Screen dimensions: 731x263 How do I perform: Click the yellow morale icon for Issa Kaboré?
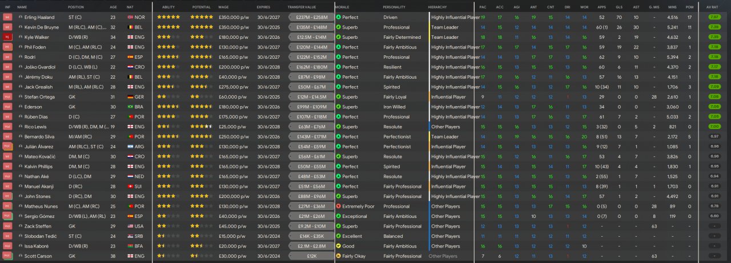click(x=338, y=246)
